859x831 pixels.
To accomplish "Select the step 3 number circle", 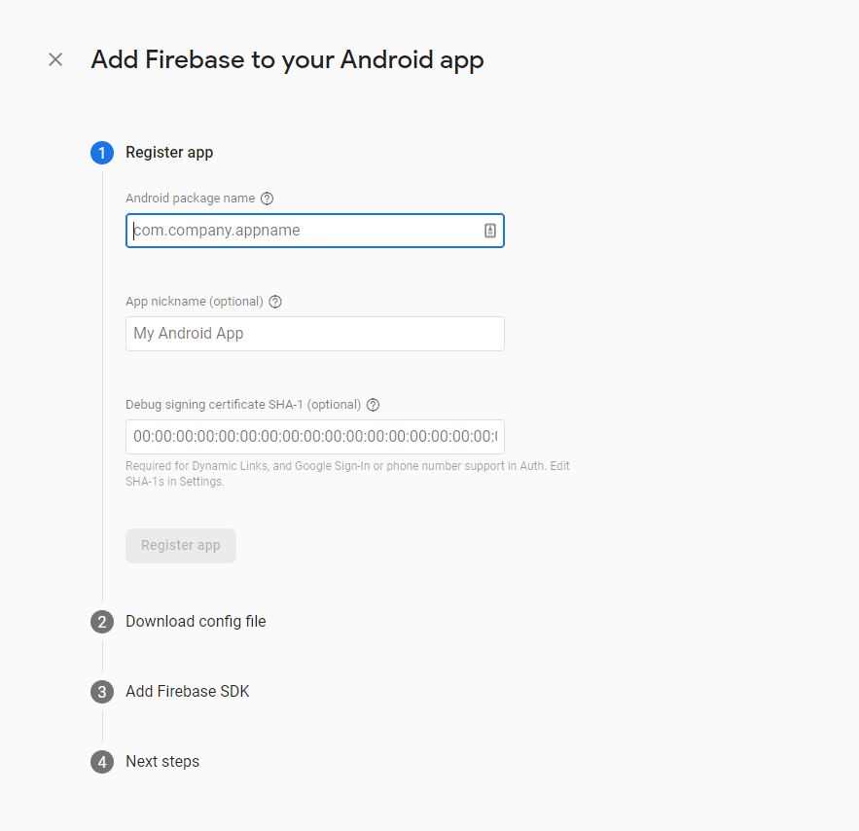I will click(102, 692).
